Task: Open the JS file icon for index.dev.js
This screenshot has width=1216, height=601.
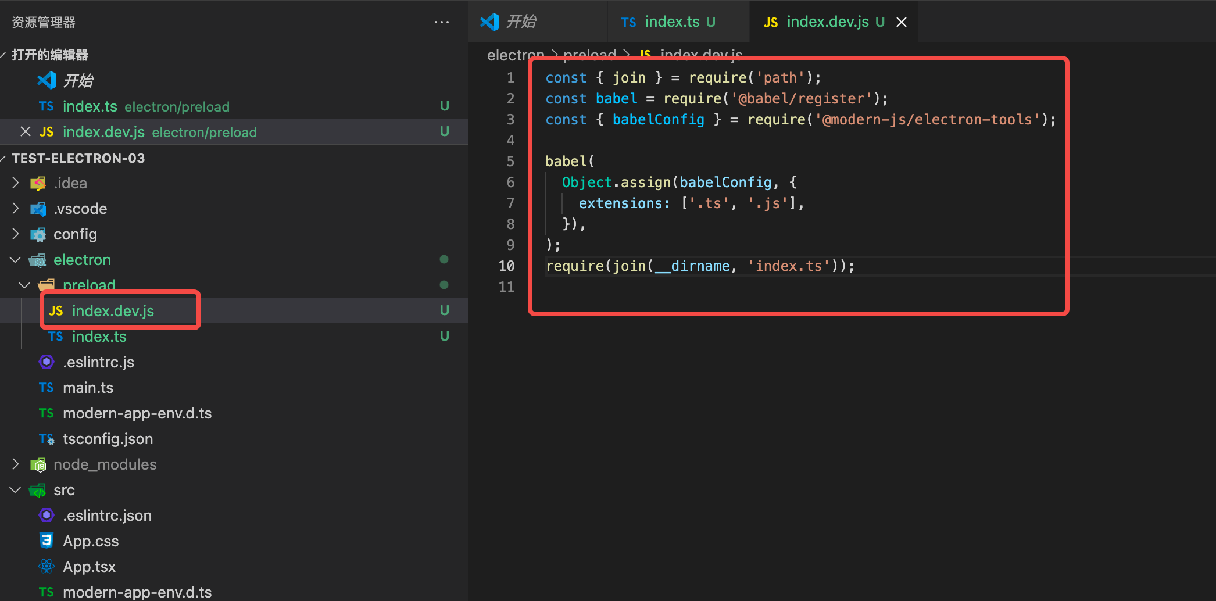Action: click(x=56, y=310)
